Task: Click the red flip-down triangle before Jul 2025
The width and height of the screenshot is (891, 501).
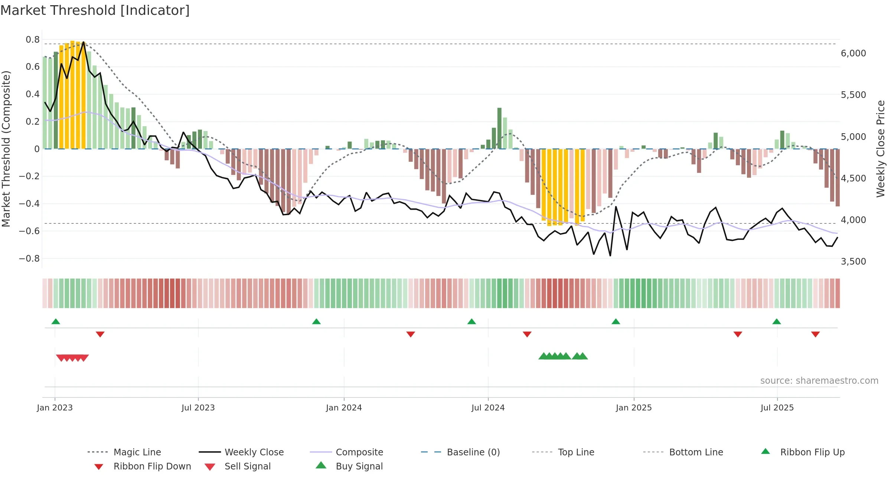Action: (738, 334)
